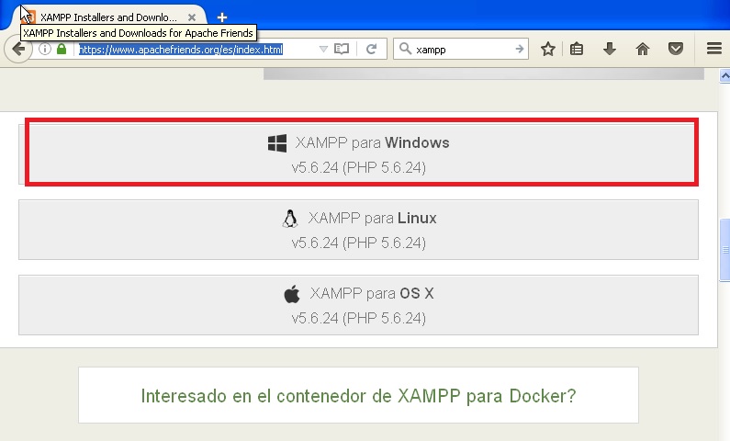Screen dimensions: 730x441
Task: Select the XAMPP Installers and Downloads tab
Action: click(x=108, y=17)
